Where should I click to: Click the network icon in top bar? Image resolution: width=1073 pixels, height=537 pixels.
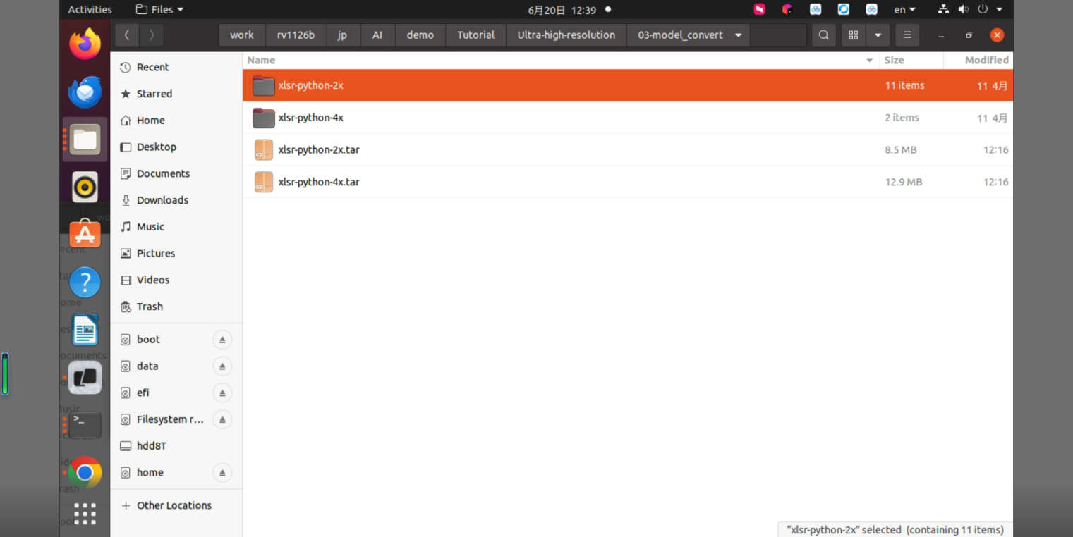pos(943,10)
